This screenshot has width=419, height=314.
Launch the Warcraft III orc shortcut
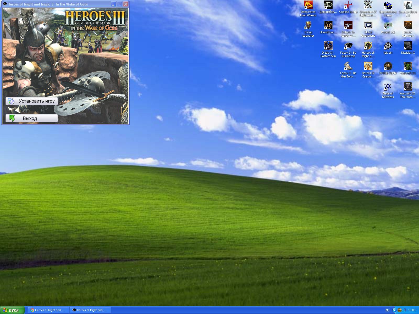(x=408, y=68)
